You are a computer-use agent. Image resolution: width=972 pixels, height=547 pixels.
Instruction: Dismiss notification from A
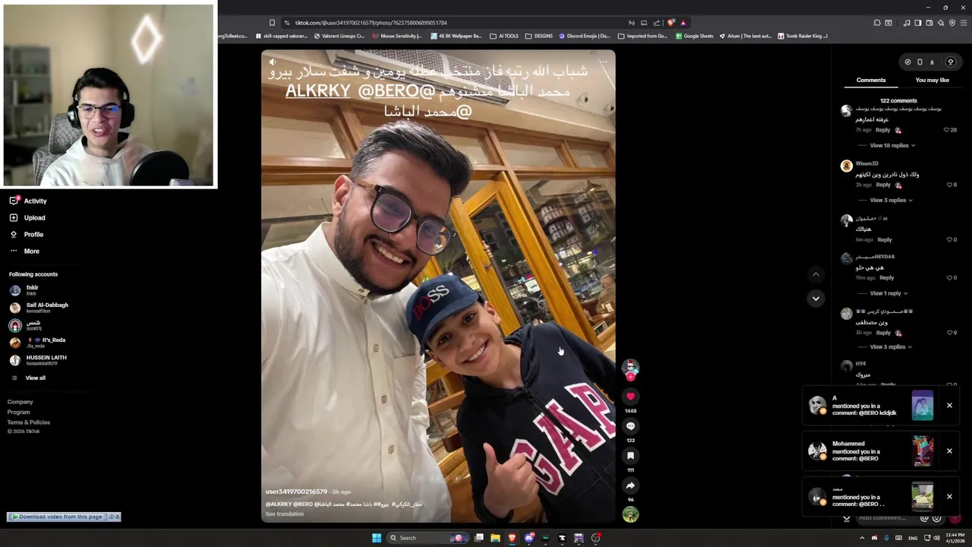pos(949,406)
